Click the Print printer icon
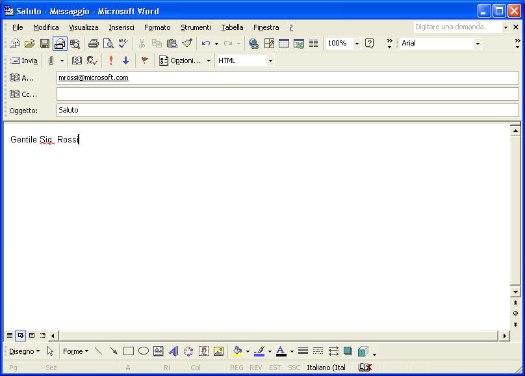The image size is (525, 376). (x=94, y=44)
